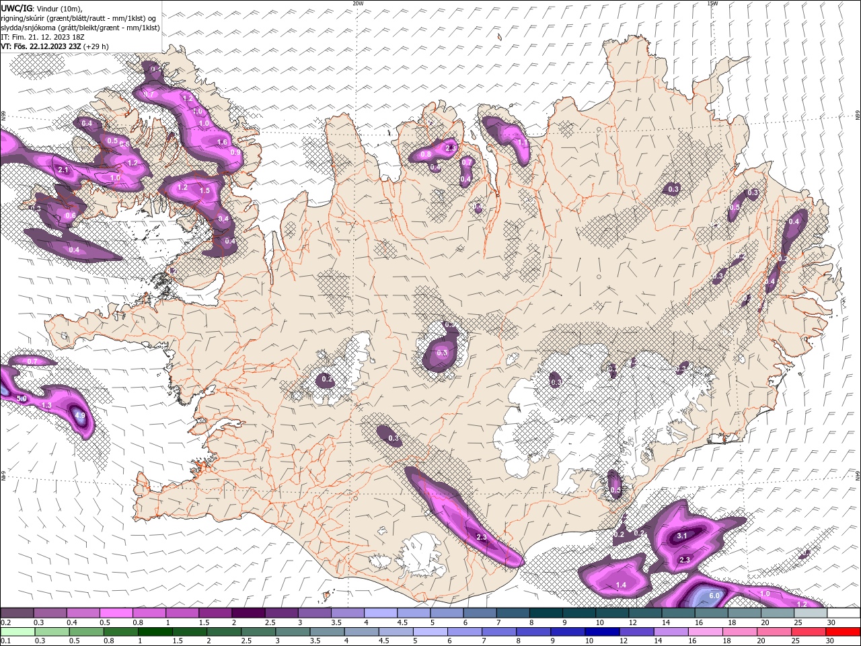861x646 pixels.
Task: Click the 0.1 label under the lower colour scale
Action: click(5, 641)
